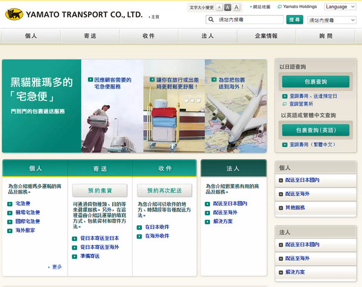
Task: Open the Yamato Holdings link
Action: (300, 7)
